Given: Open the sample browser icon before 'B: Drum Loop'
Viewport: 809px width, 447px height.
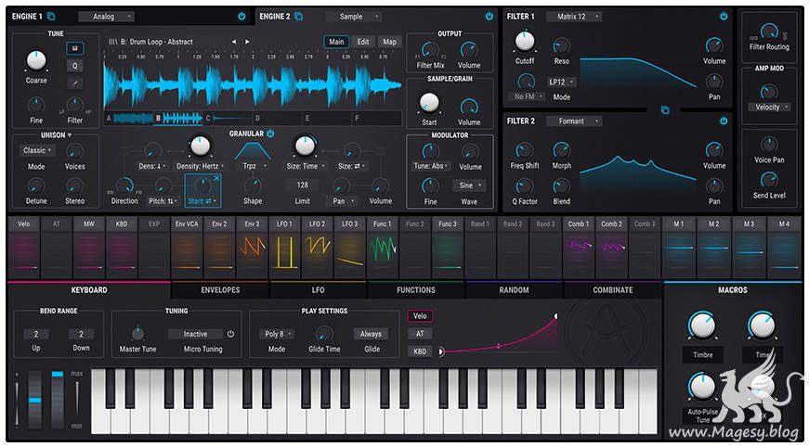Looking at the screenshot, I should point(112,42).
